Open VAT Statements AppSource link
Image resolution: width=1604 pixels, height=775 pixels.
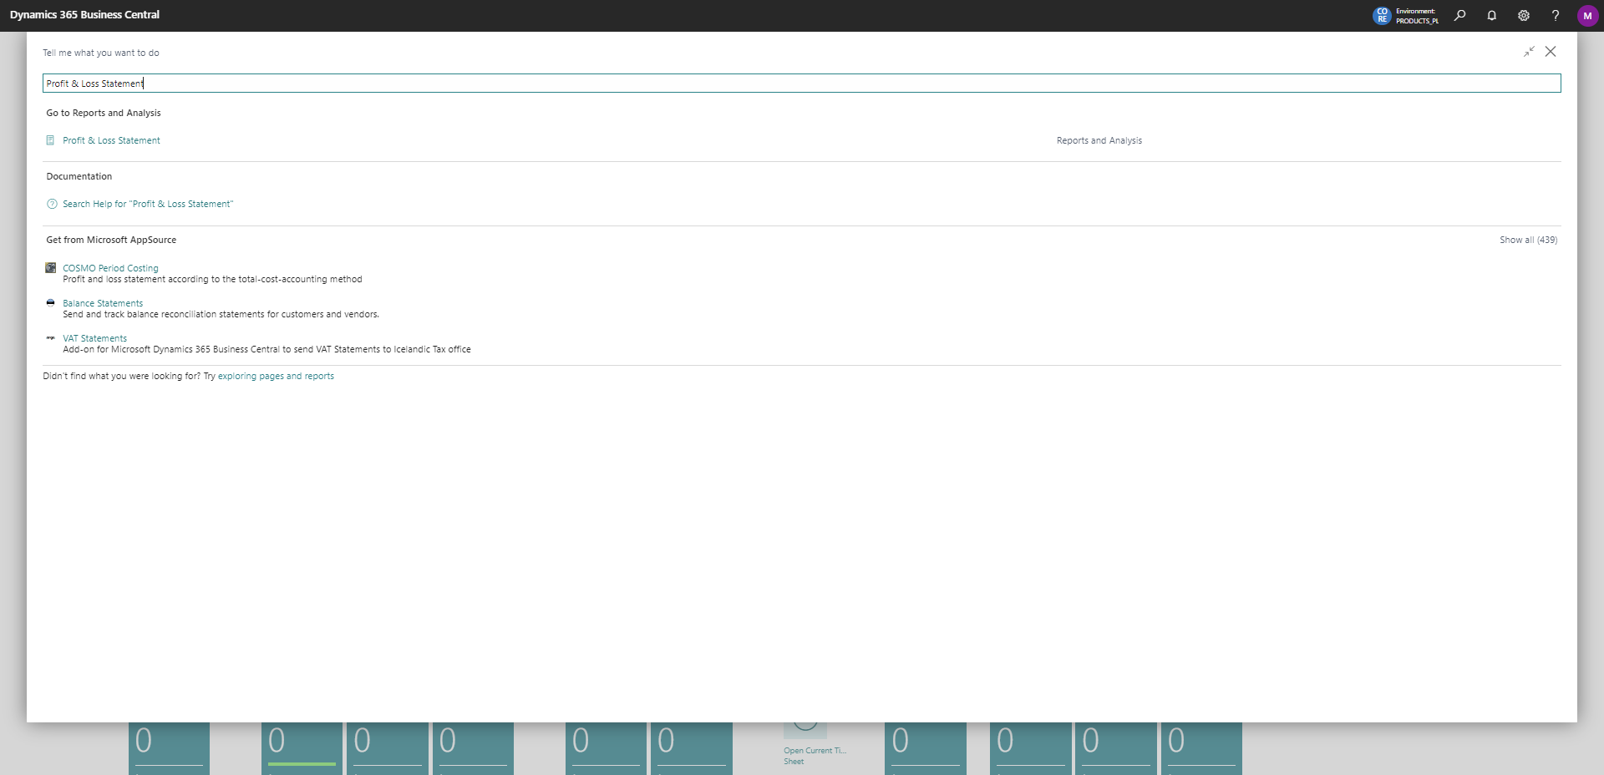94,338
